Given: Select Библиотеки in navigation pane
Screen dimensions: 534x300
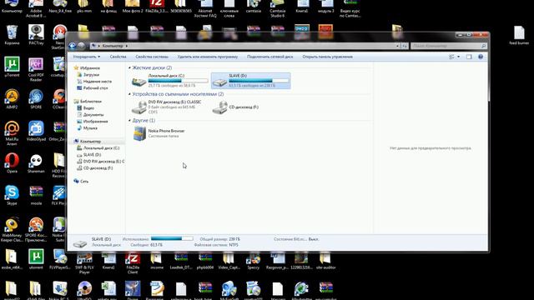Looking at the screenshot, I should (x=91, y=102).
